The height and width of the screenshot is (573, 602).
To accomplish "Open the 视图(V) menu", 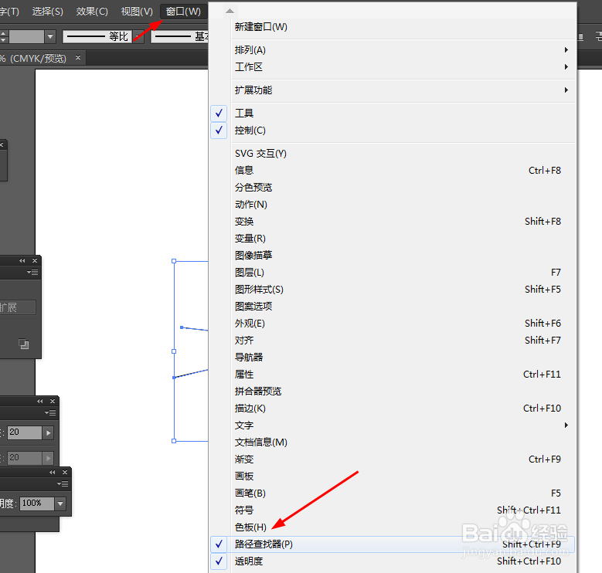I will [137, 12].
